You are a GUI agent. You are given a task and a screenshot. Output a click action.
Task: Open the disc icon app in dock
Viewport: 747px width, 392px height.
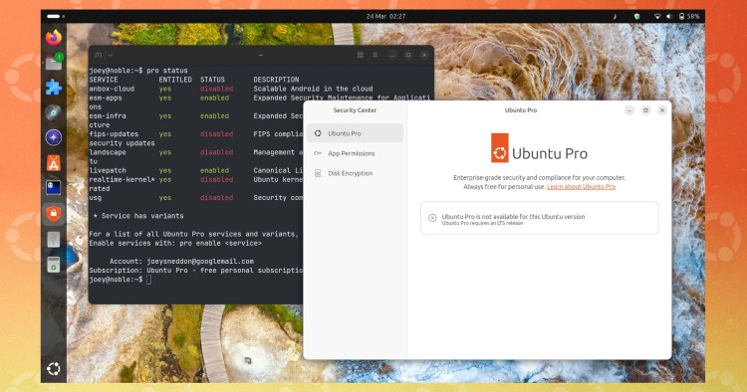[x=54, y=112]
